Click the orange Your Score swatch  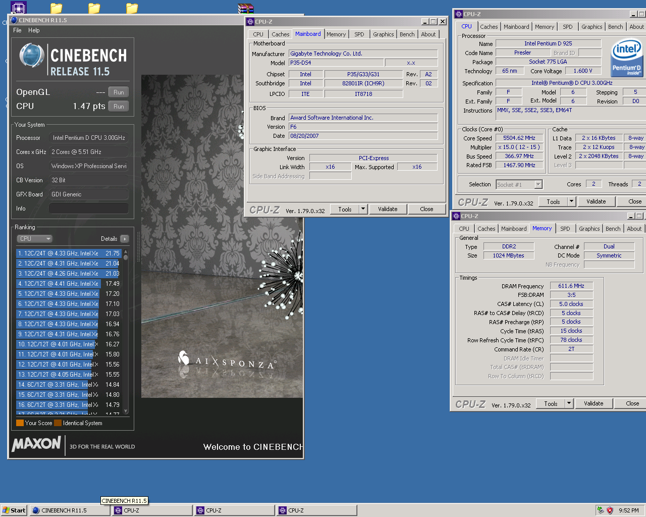tap(20, 423)
